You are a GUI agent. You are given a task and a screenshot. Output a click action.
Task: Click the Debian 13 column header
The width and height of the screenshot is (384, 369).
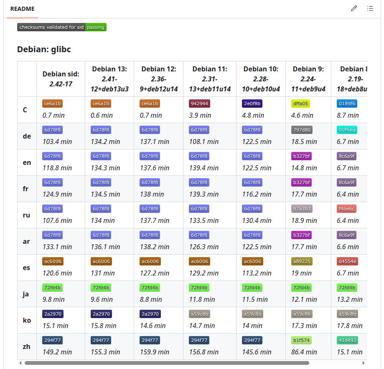click(x=109, y=79)
